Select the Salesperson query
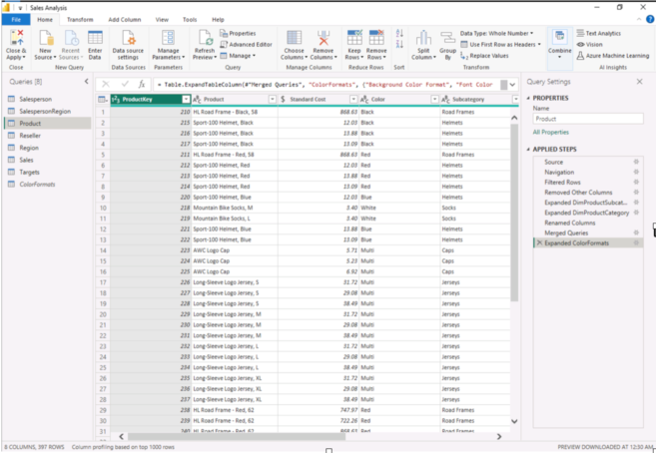The image size is (656, 453). (x=47, y=99)
